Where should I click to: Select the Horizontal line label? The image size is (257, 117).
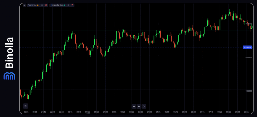[57, 5]
